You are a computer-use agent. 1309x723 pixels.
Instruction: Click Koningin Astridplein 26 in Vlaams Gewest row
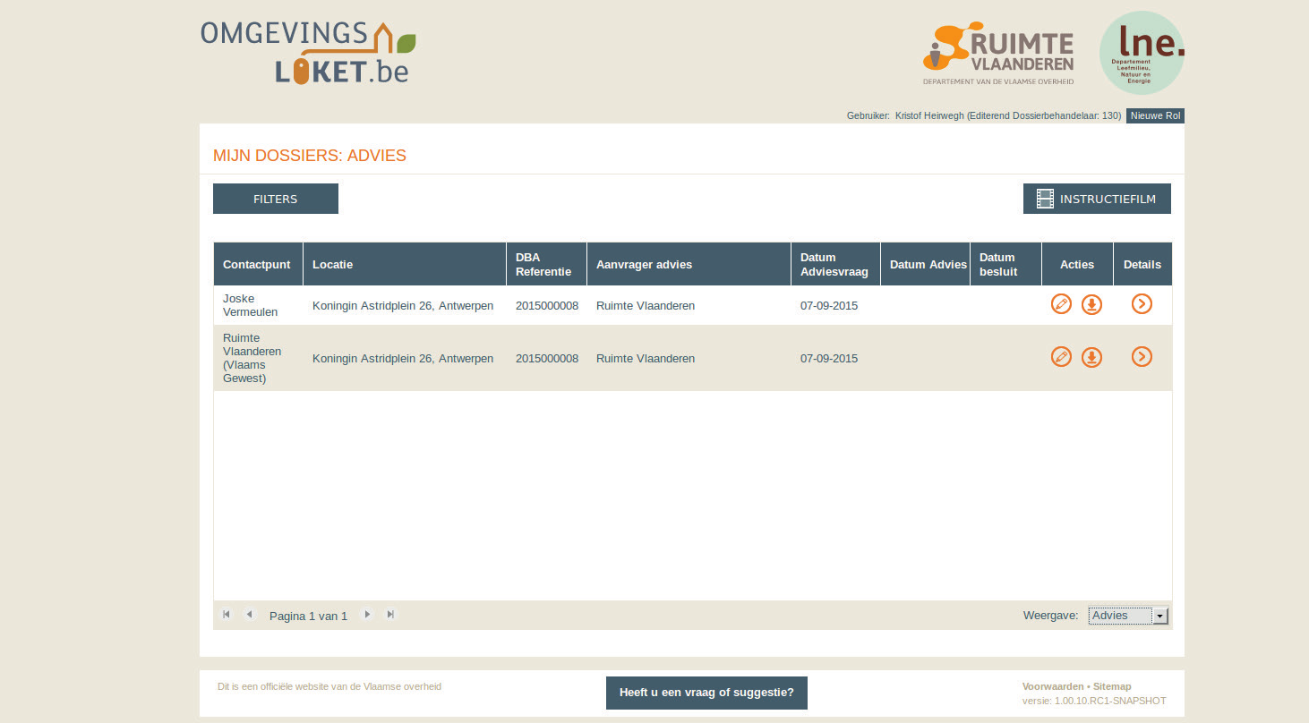pos(403,358)
